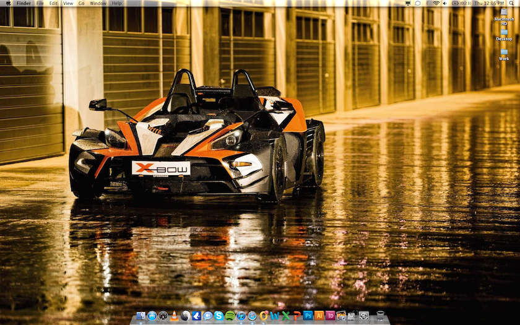Open Finder from the dock
This screenshot has height=325, width=520.
141,316
